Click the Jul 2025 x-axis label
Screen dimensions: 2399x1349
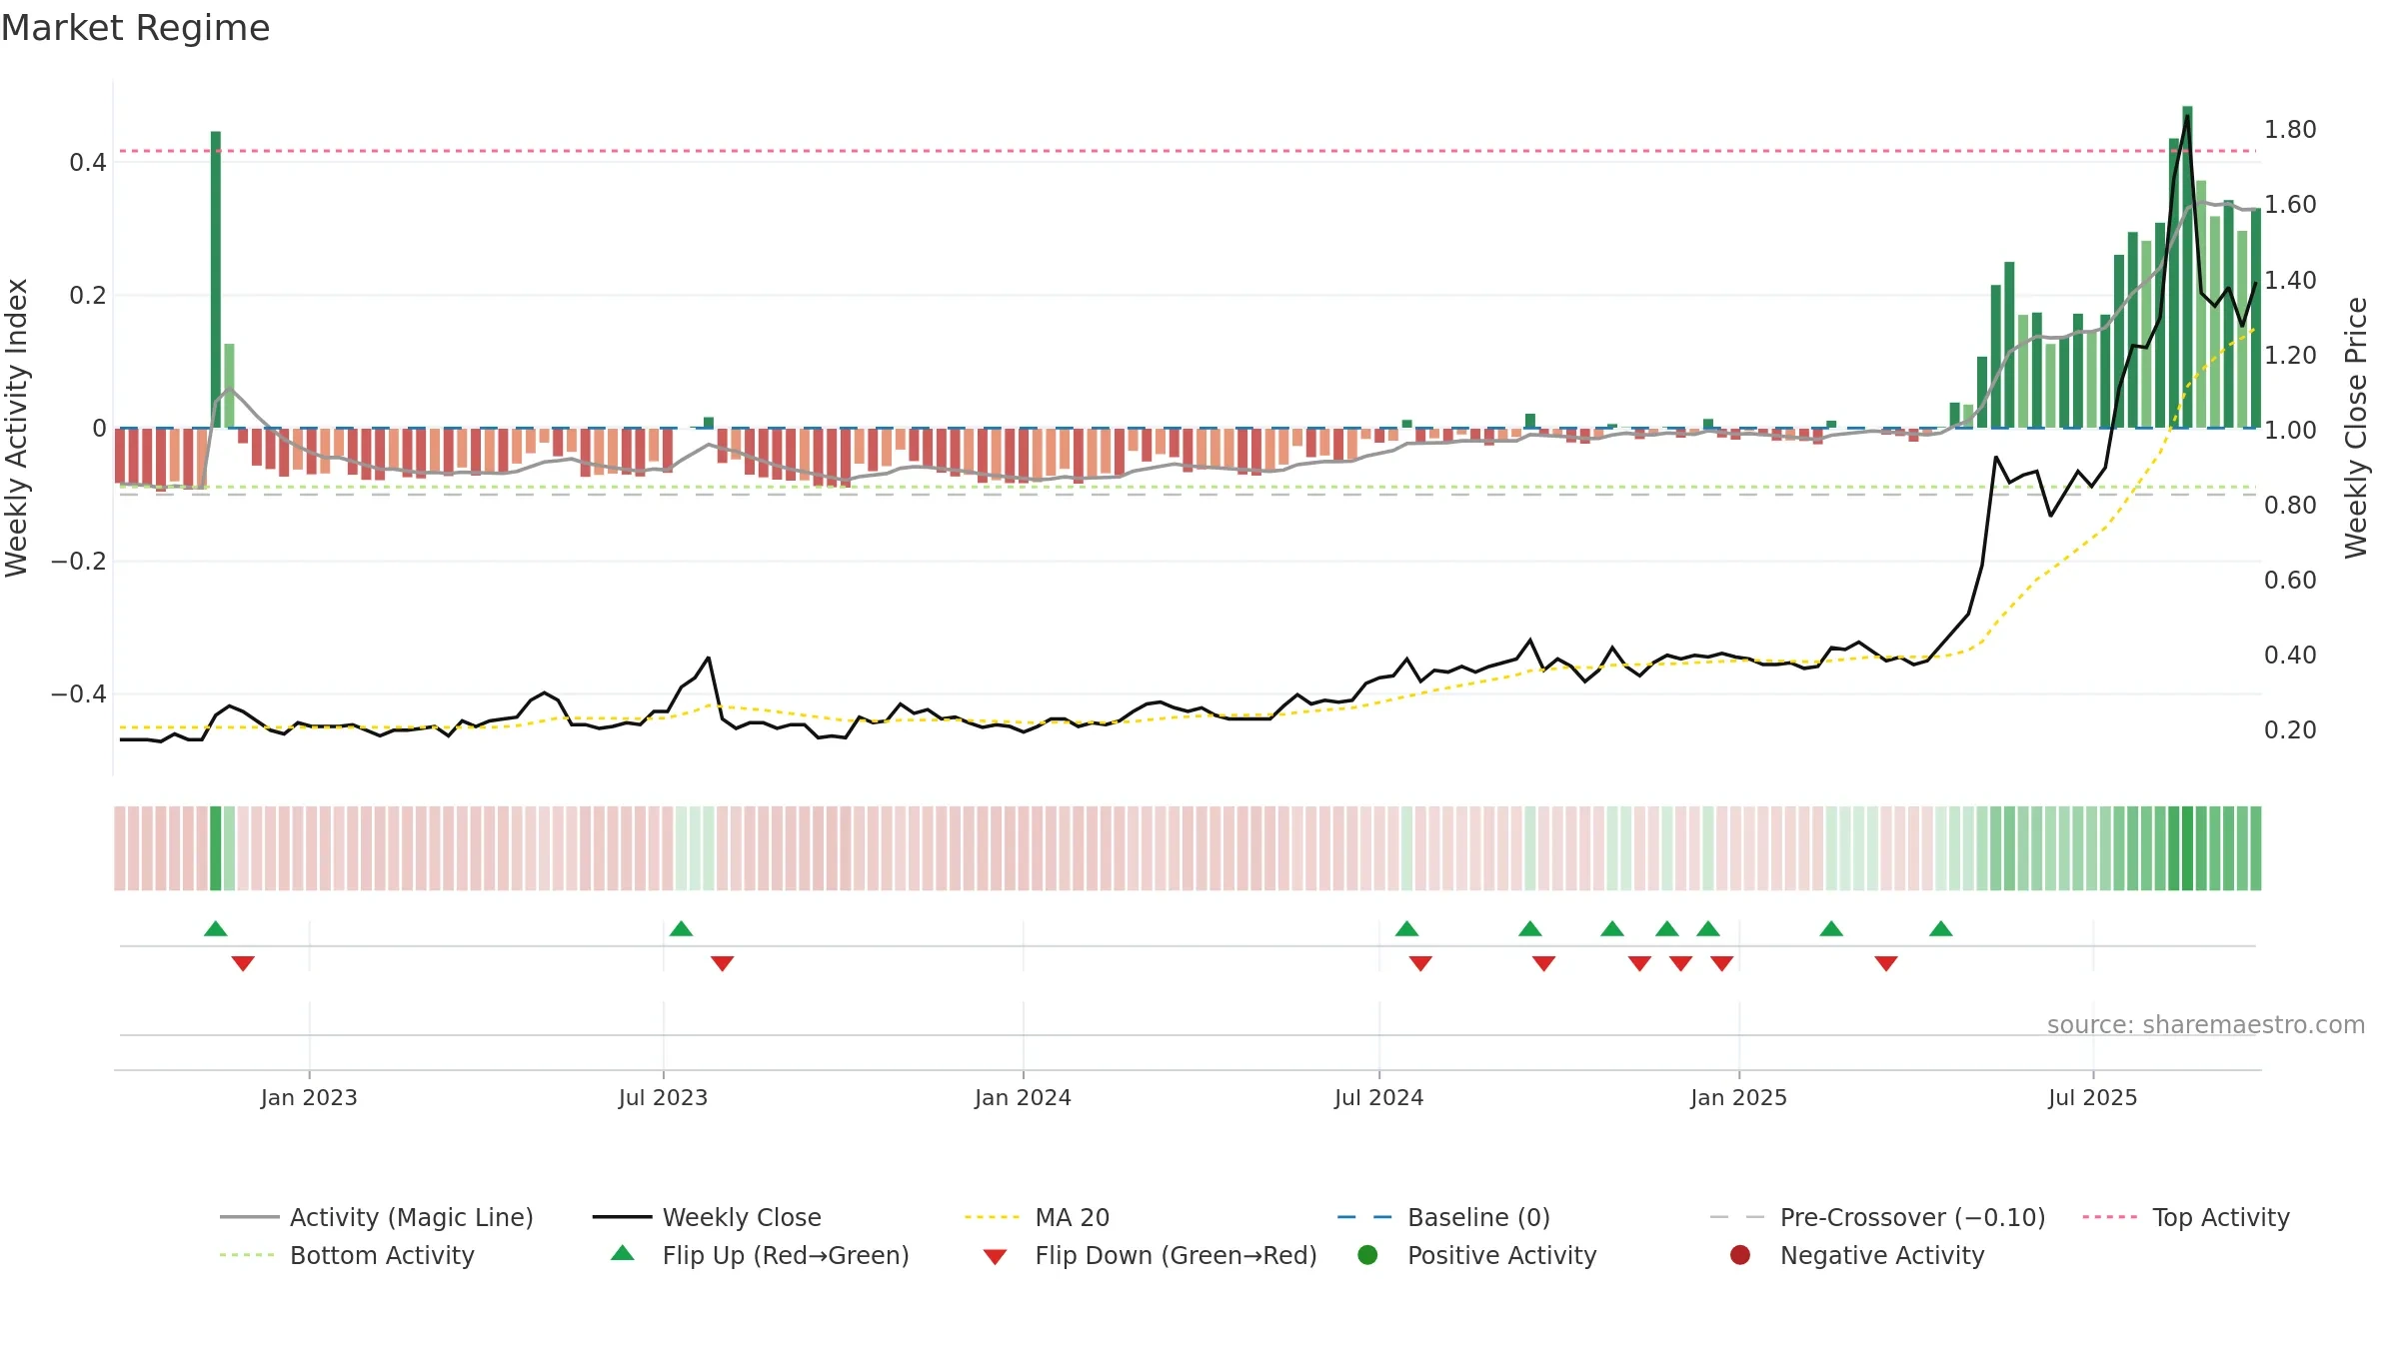(2092, 1097)
